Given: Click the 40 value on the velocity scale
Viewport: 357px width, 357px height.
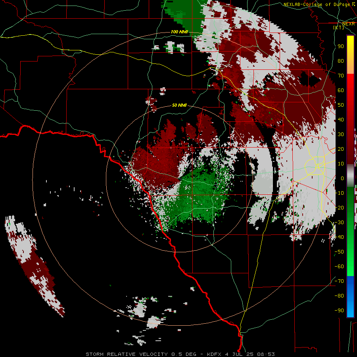Looking at the screenshot, I should 341,119.
